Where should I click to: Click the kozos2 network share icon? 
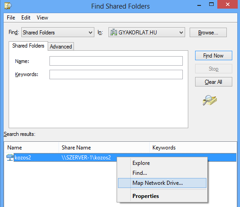(10, 157)
